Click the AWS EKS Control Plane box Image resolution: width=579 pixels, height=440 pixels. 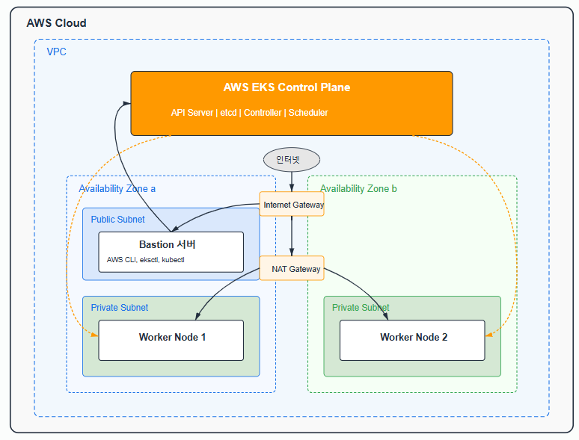pyautogui.click(x=291, y=103)
